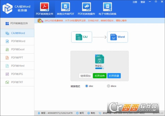Click the PDF转其他文件 sidebar header
Image resolution: width=165 pixels, height=116 pixels.
click(17, 23)
